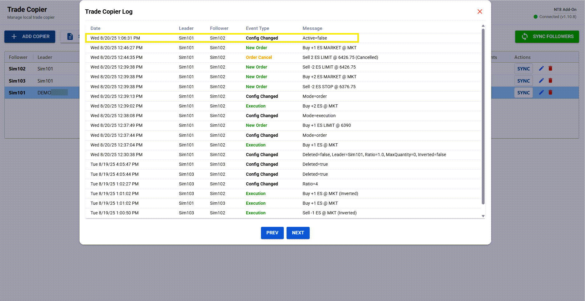585x301 pixels.
Task: Click 'Buy +2 ES MARKET @ MKT' message
Action: click(329, 77)
